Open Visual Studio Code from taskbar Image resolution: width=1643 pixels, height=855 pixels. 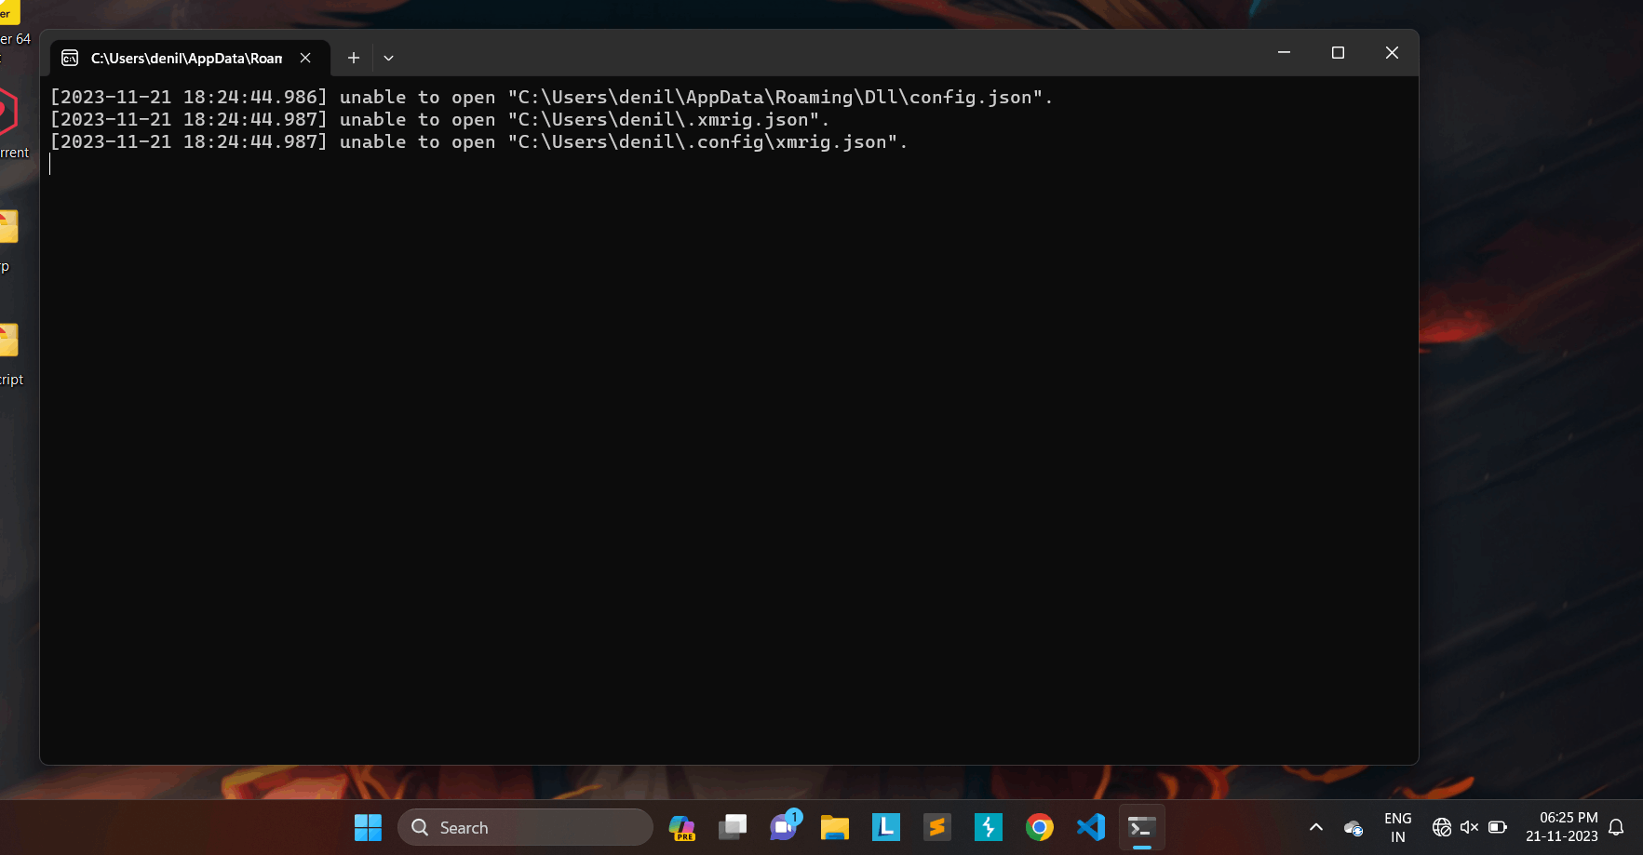tap(1091, 827)
